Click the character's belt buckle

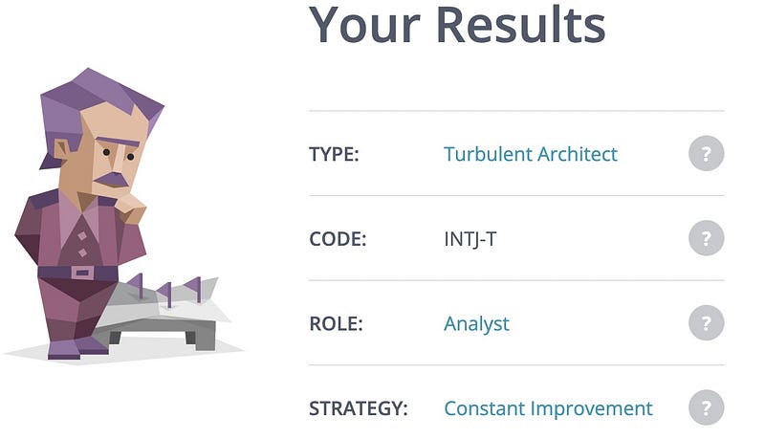point(82,273)
